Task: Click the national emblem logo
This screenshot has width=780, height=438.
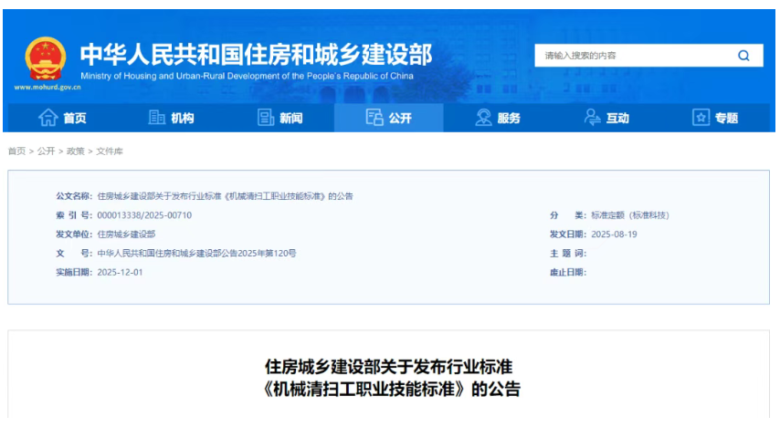Action: tap(45, 57)
